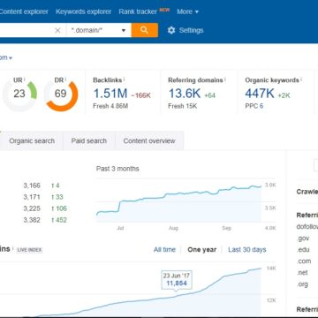This screenshot has width=318, height=318.
Task: Click the .com row in sidebar
Action: (x=304, y=261)
